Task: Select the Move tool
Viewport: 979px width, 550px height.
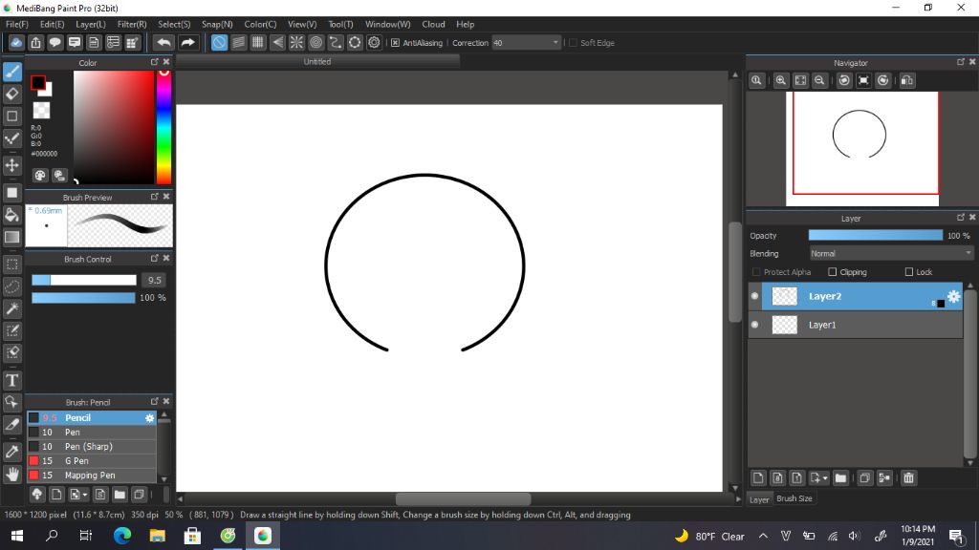Action: [12, 165]
